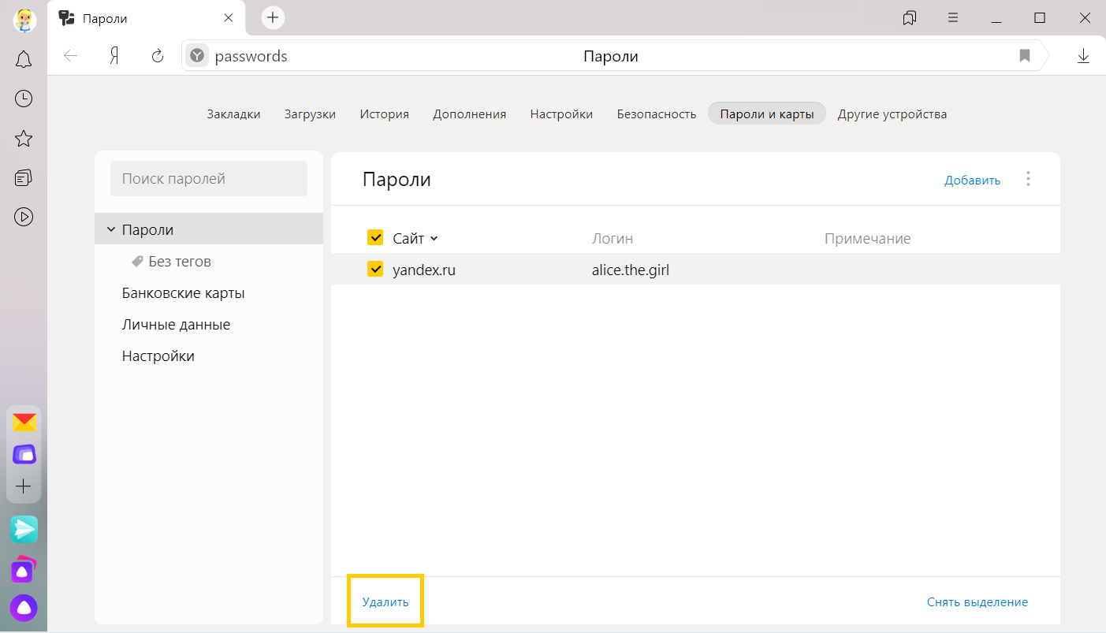The image size is (1106, 633).
Task: Bookmark this page using flag icon
Action: point(1025,56)
